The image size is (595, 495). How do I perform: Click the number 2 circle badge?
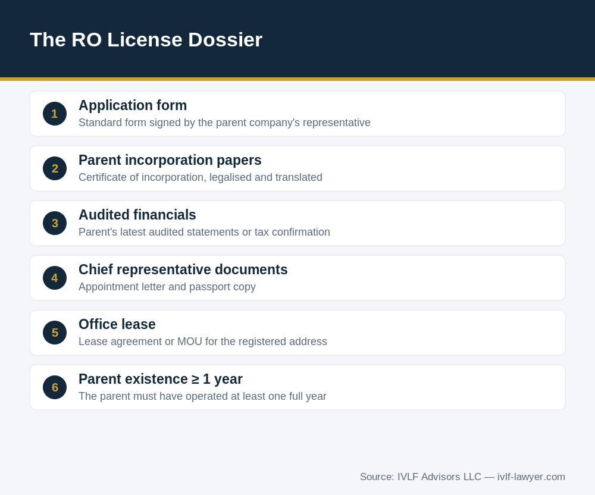(x=55, y=168)
